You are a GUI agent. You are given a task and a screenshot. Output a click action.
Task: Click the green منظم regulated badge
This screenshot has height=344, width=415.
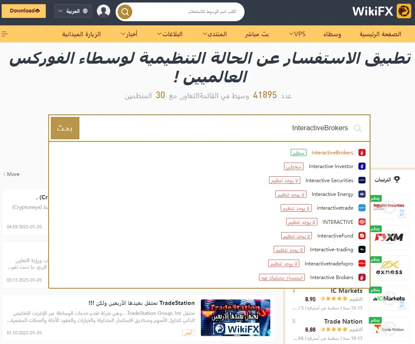[x=299, y=153]
